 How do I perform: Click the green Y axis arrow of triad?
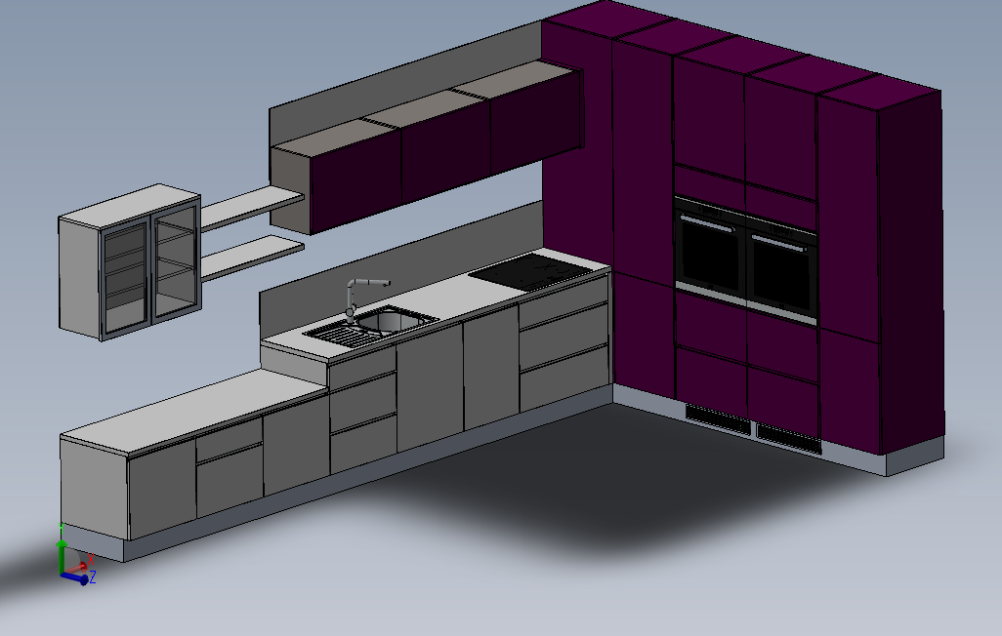click(62, 556)
